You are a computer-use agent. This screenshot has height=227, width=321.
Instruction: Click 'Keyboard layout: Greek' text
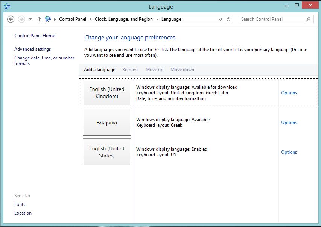point(159,125)
